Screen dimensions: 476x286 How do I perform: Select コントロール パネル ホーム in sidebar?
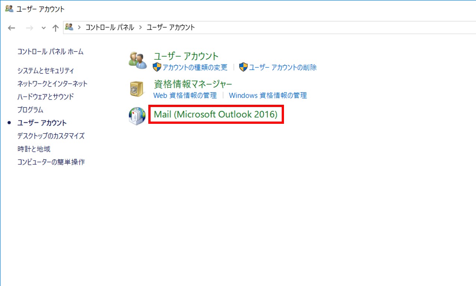tap(50, 52)
